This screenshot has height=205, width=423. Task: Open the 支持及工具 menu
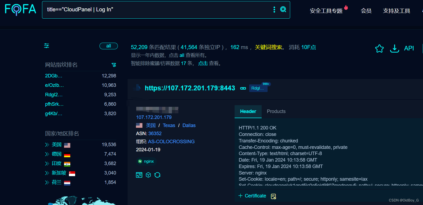pyautogui.click(x=397, y=11)
